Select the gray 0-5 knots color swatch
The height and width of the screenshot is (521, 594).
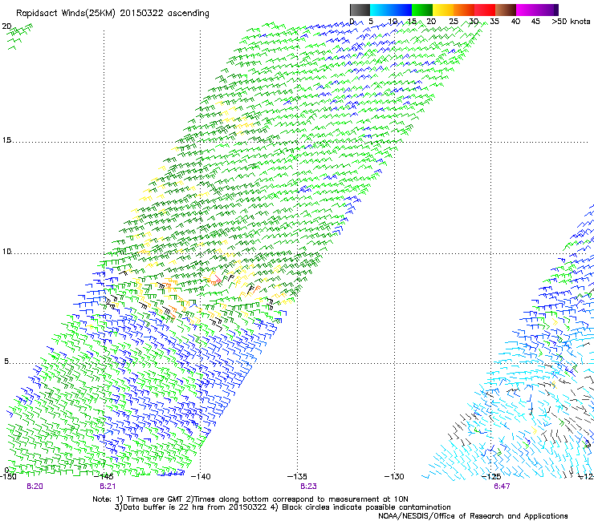click(x=360, y=10)
